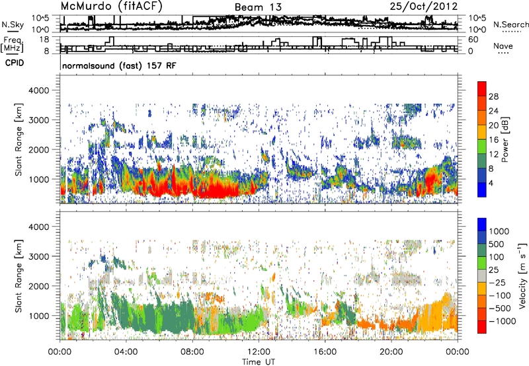The image size is (529, 366).
Task: Click the 'Velocity [m s-1]' colorbar title
Action: pos(523,275)
